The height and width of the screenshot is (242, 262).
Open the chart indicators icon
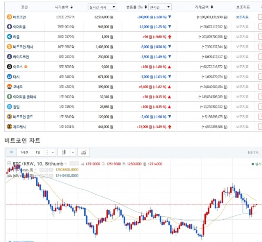tap(83, 152)
